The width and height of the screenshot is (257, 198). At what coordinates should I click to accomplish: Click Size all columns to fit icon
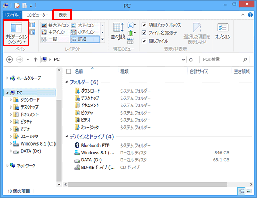[131, 41]
